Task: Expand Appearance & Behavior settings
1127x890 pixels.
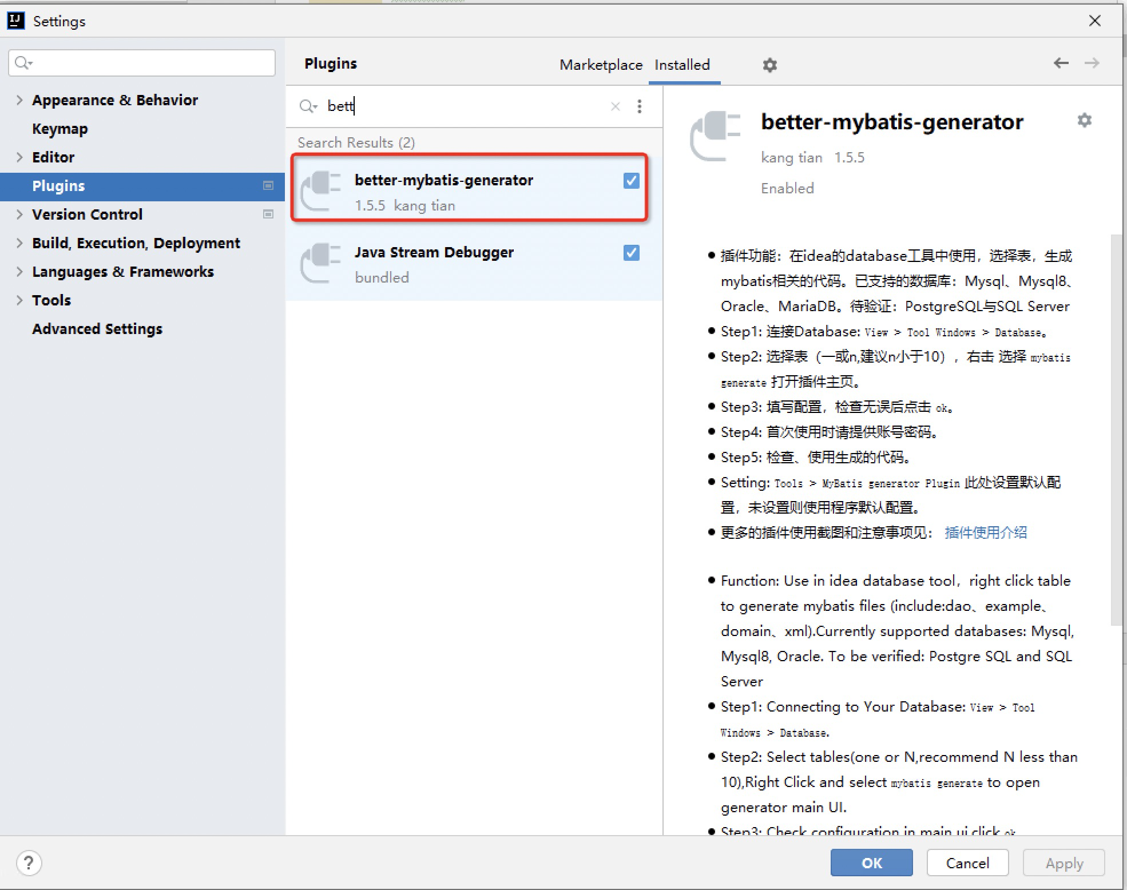Action: point(19,100)
